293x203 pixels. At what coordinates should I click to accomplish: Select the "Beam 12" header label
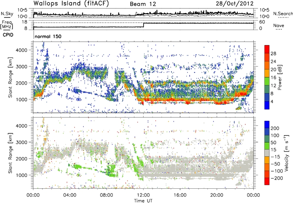(143, 4)
